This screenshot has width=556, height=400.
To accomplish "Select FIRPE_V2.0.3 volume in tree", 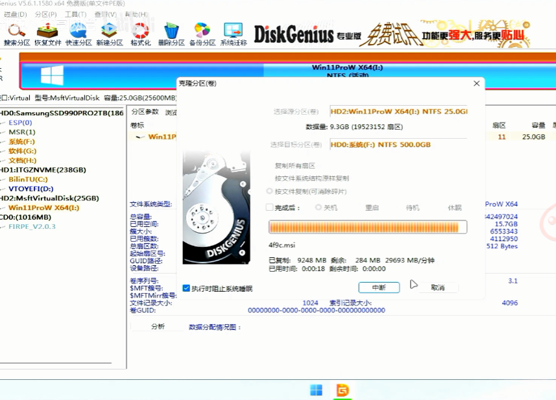I will pos(32,227).
